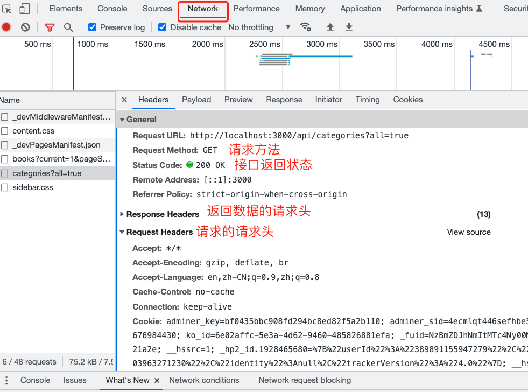Tick the checkbox beside content.css
Viewport: 528px width, 392px height.
point(5,131)
